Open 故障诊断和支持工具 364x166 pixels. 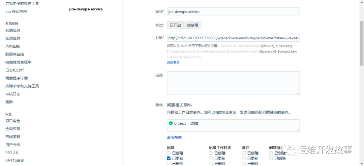[x=22, y=86]
